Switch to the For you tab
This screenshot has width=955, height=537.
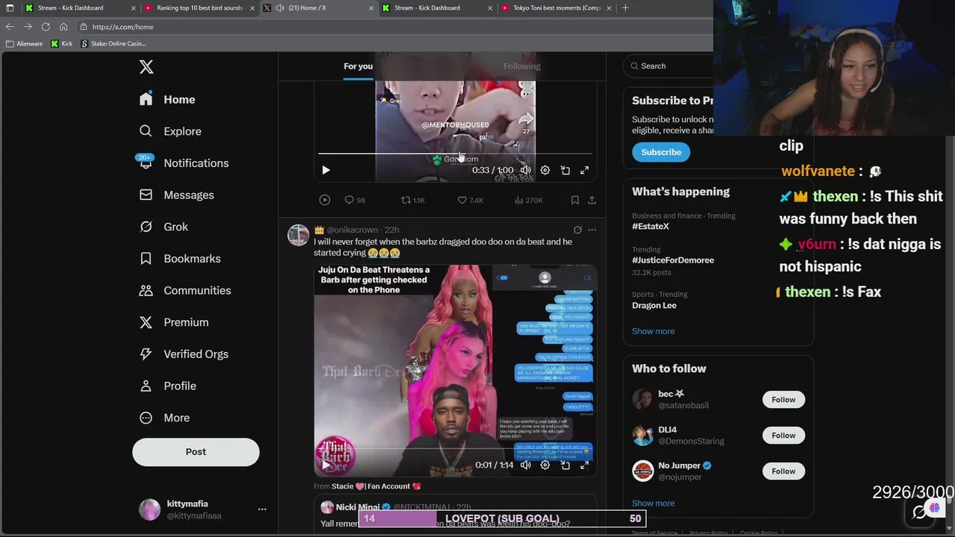pos(358,66)
